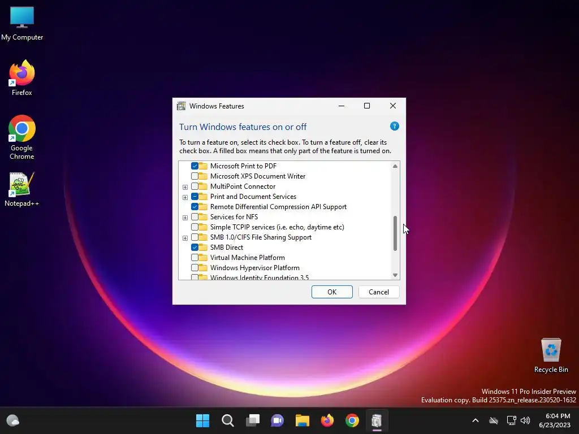Select the Google Chrome desktop shortcut

coord(22,137)
